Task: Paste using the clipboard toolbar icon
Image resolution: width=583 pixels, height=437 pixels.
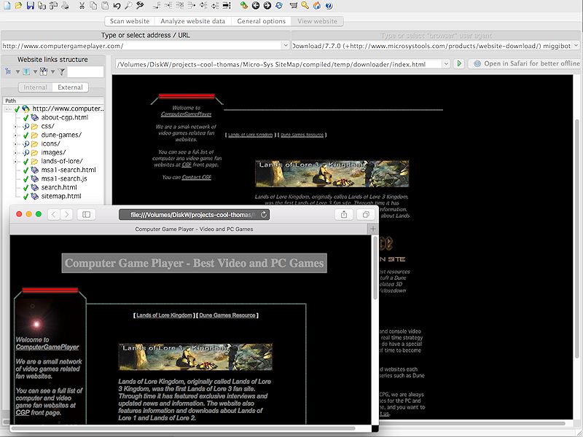Action: (x=105, y=6)
